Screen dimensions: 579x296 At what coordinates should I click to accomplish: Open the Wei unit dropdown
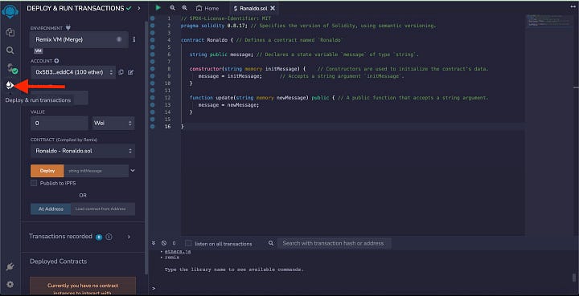pos(113,123)
